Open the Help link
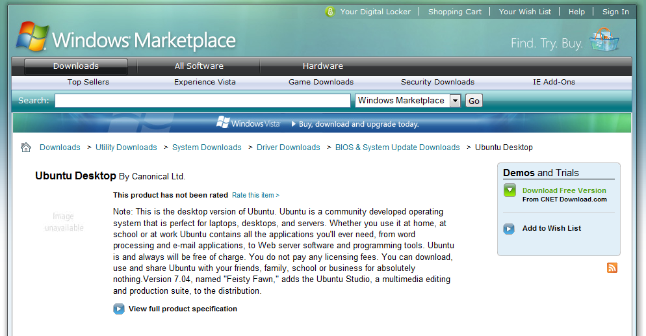The image size is (646, 336). 577,12
